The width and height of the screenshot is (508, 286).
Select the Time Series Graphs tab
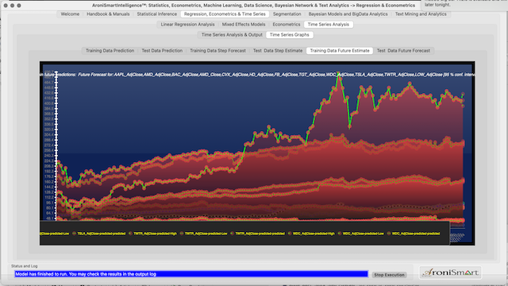[x=289, y=35]
